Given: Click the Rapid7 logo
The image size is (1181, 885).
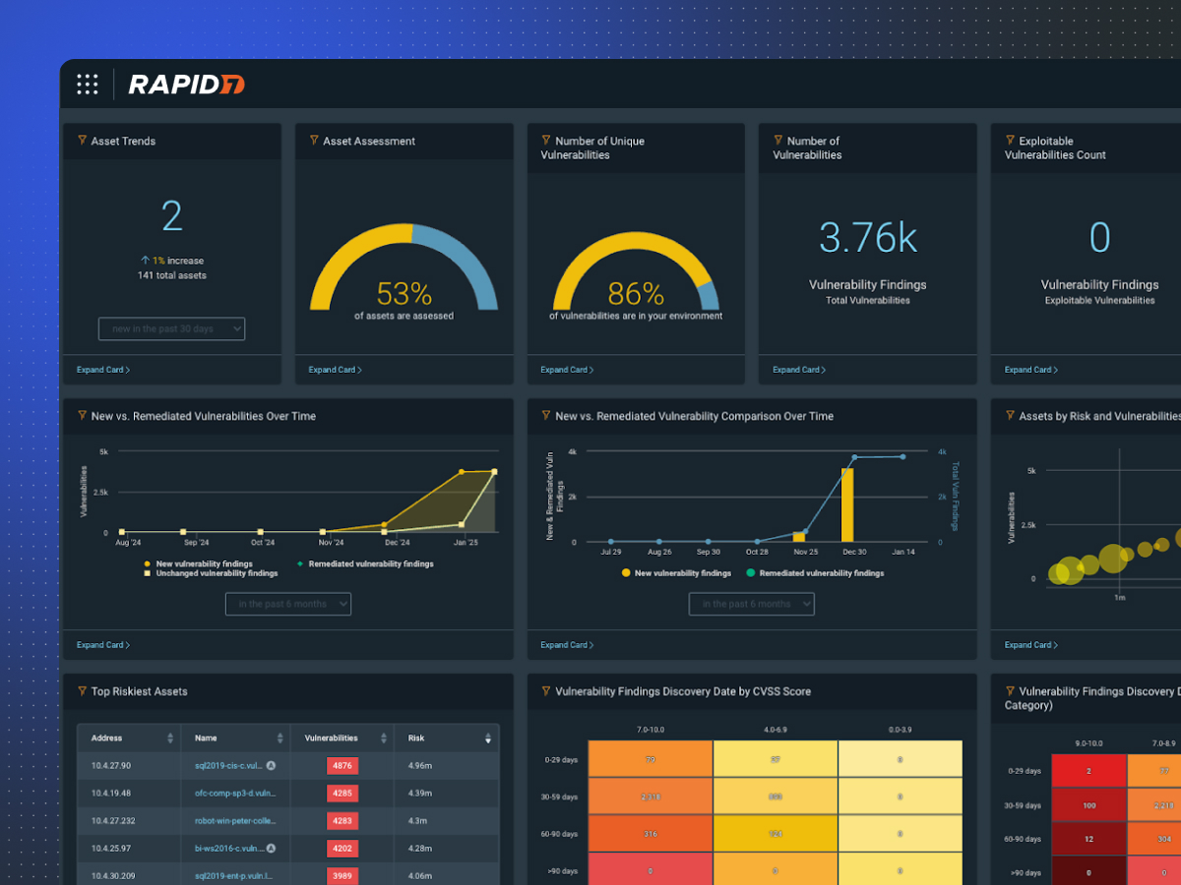Looking at the screenshot, I should click(x=186, y=86).
